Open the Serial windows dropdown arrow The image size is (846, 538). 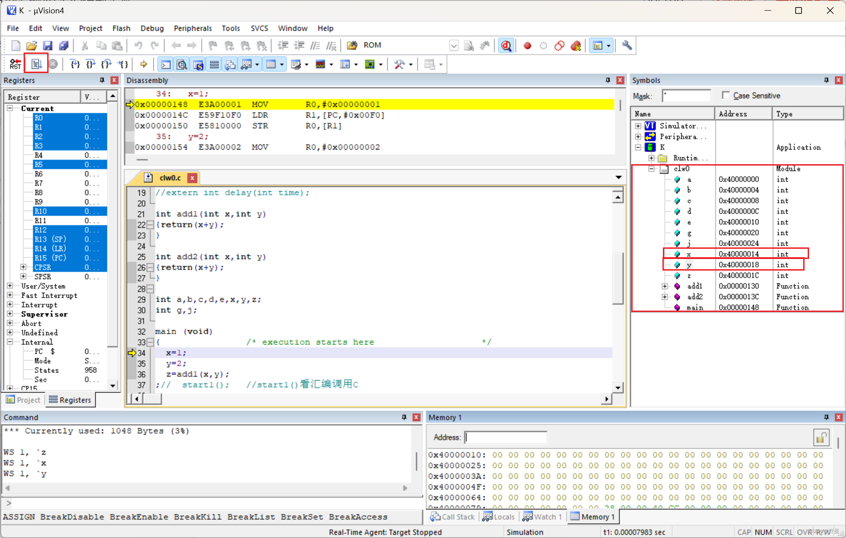coord(306,65)
